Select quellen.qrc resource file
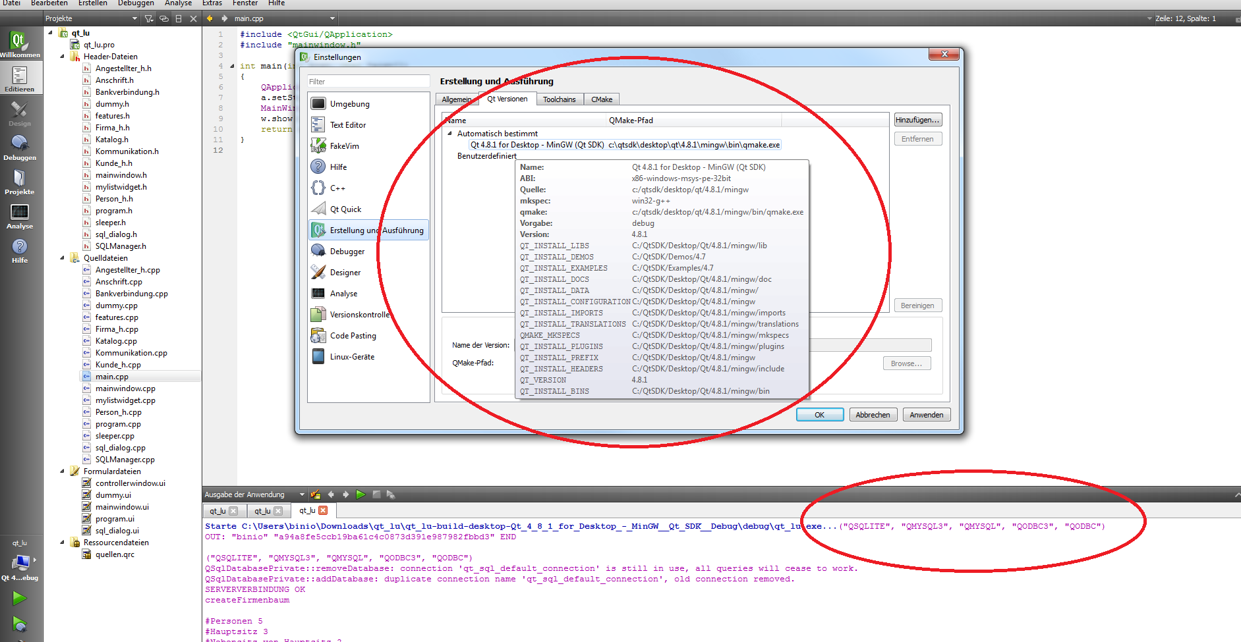This screenshot has width=1241, height=642. [x=115, y=554]
